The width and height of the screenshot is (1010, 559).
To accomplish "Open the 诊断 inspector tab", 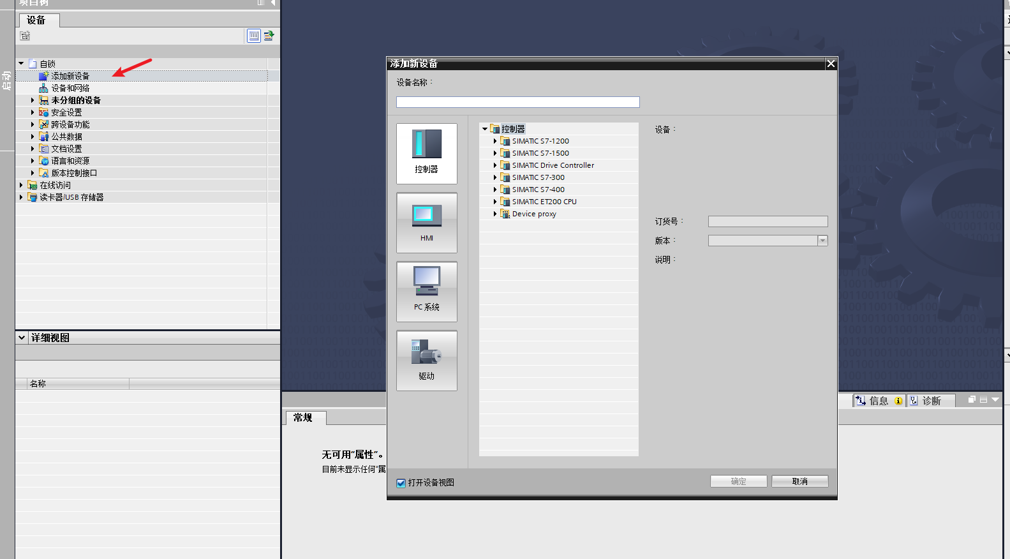I will click(932, 401).
